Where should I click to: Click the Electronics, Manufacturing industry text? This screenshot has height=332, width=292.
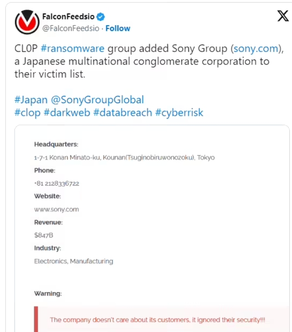tap(73, 261)
